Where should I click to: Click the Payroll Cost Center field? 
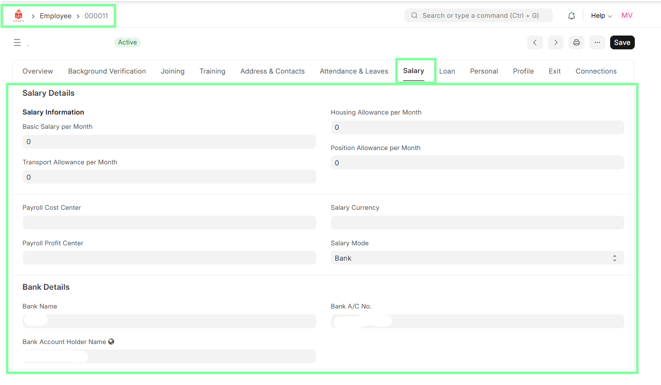pyautogui.click(x=169, y=223)
